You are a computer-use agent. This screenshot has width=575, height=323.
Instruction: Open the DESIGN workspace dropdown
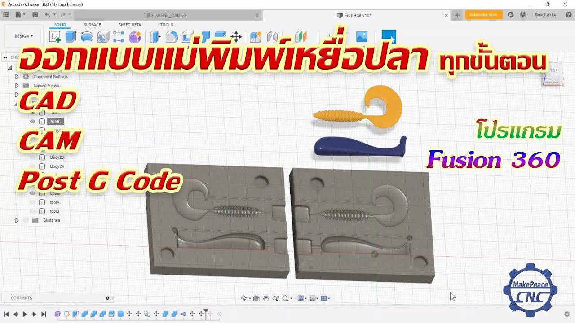[x=24, y=36]
